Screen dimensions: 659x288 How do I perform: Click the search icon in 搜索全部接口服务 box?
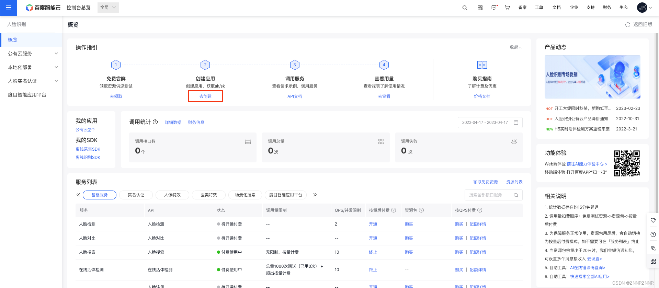tap(516, 195)
